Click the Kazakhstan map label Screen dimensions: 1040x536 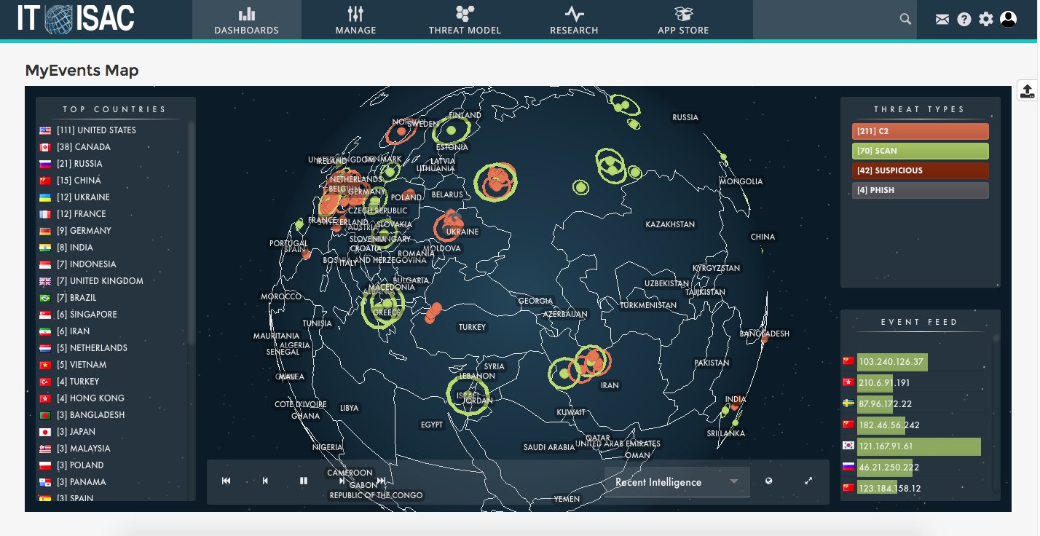670,224
